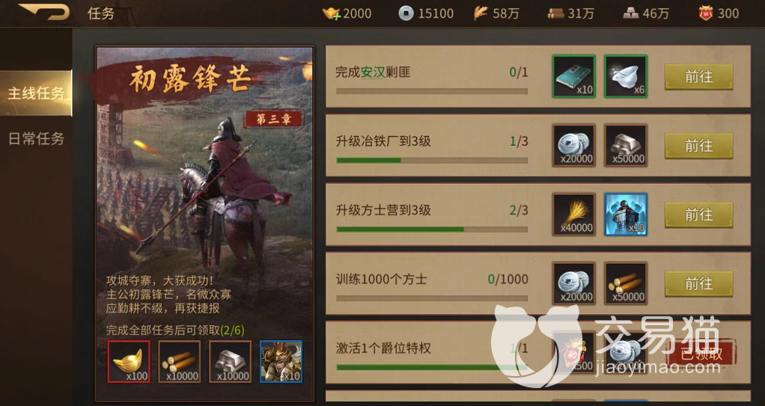Screen dimensions: 765x406
Task: Select the green book x10 reward
Action: coord(573,76)
